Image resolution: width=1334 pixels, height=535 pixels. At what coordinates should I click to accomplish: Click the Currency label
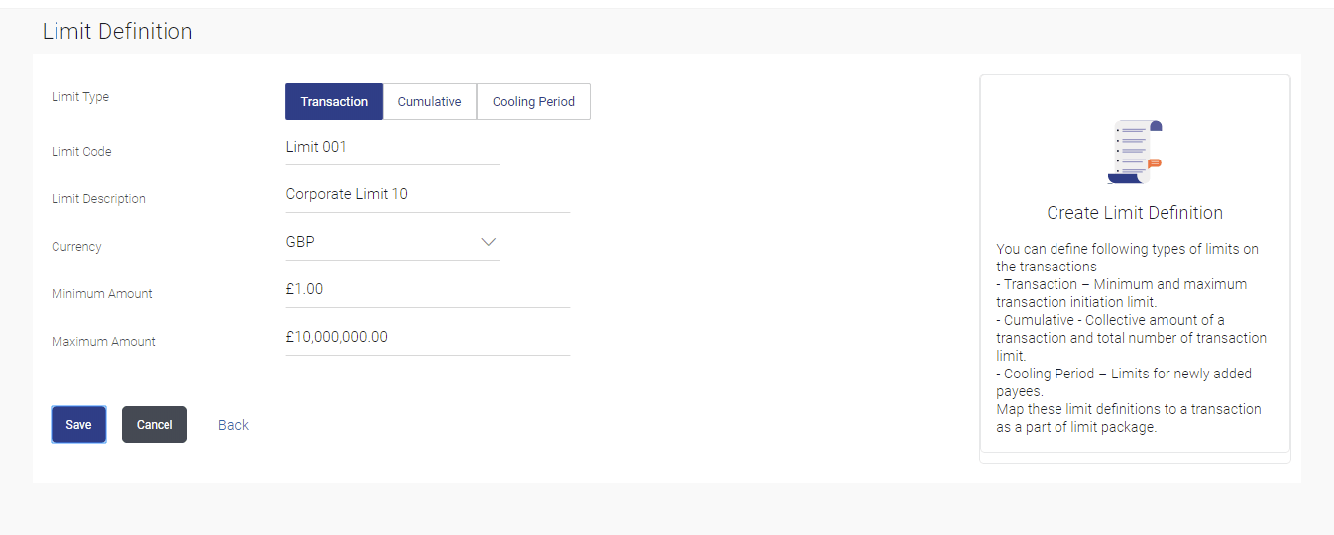[x=76, y=247]
